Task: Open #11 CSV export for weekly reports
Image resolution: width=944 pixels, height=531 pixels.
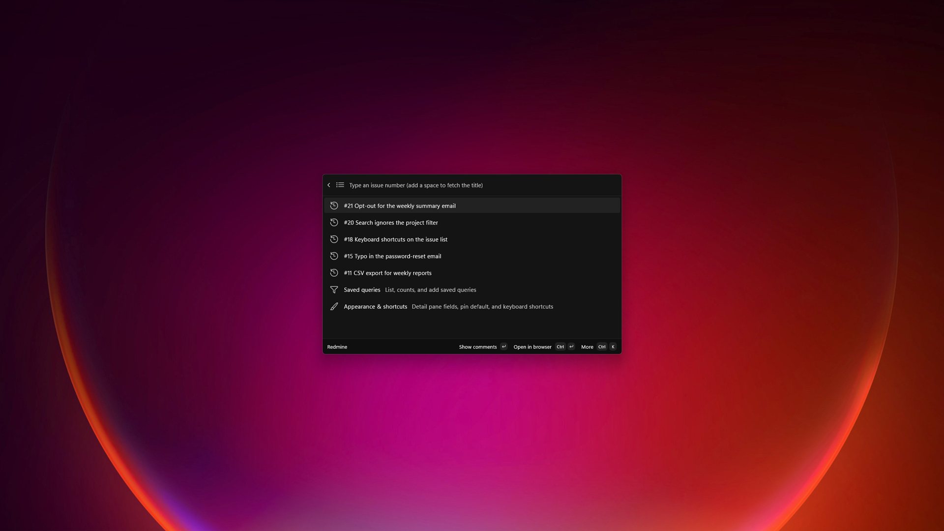Action: pos(472,272)
